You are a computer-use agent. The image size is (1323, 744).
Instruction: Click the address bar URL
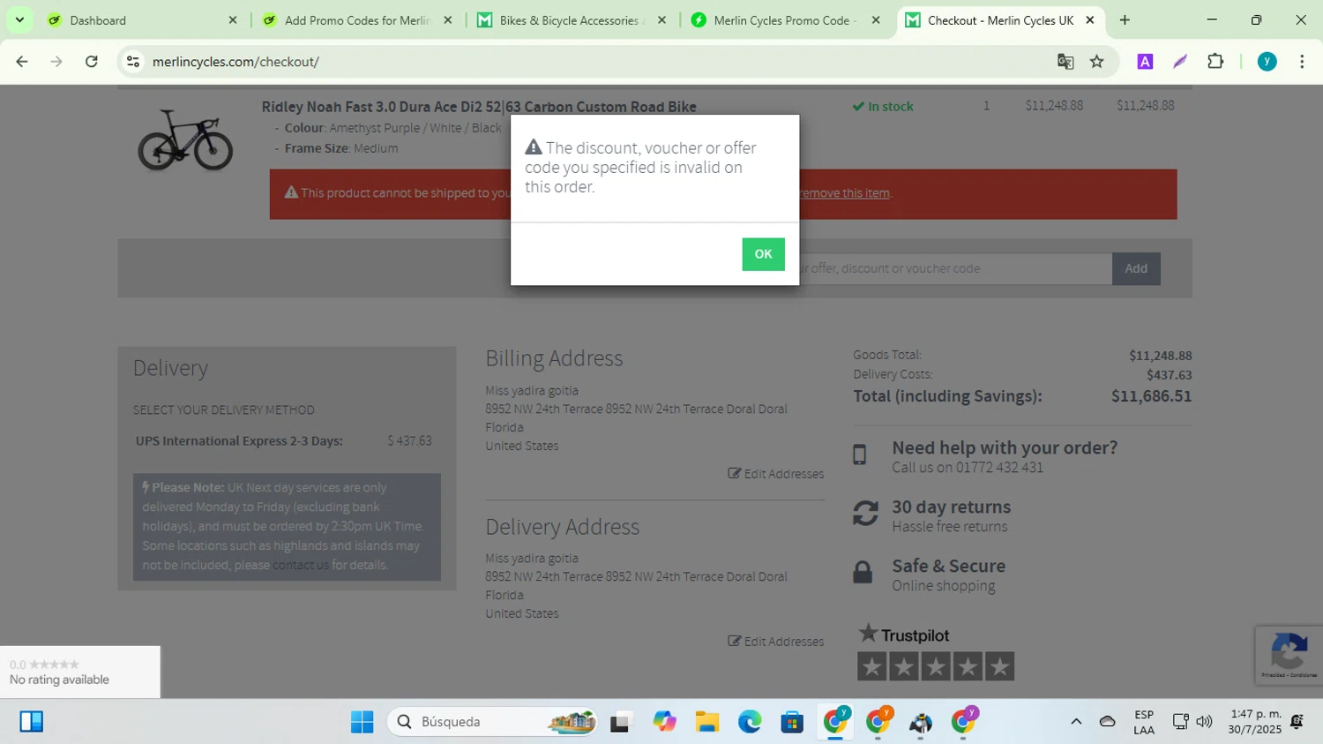click(235, 62)
